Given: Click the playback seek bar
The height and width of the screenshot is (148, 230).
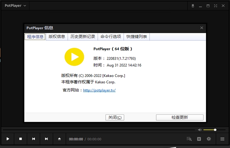Looking at the screenshot, I should (x=96, y=130).
